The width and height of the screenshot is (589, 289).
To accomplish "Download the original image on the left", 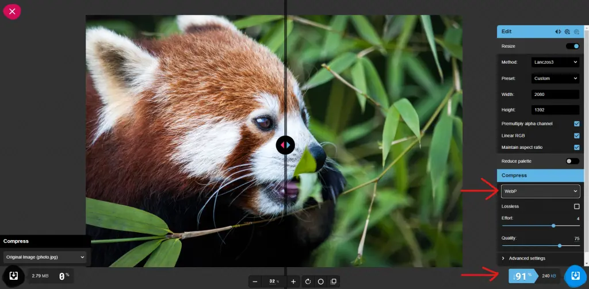I will pyautogui.click(x=14, y=276).
